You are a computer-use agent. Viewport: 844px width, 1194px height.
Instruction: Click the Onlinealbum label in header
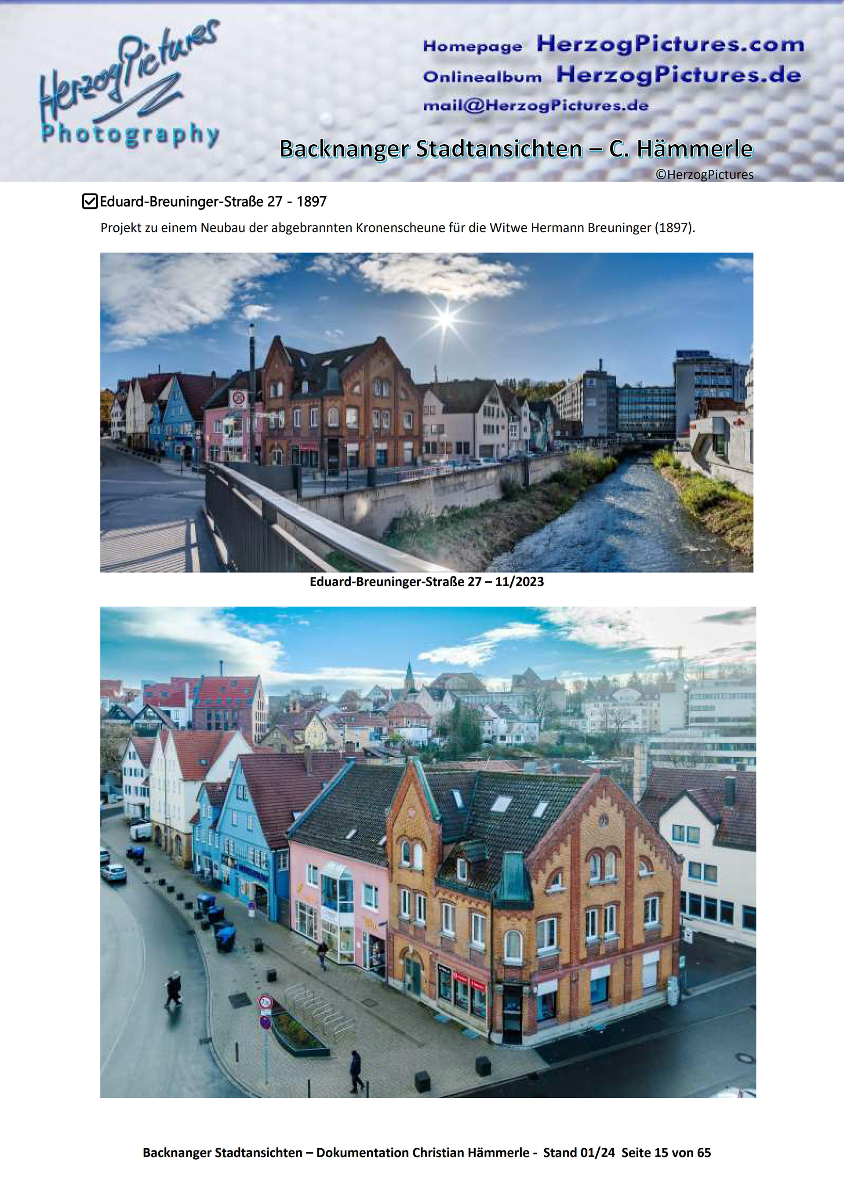pos(482,77)
